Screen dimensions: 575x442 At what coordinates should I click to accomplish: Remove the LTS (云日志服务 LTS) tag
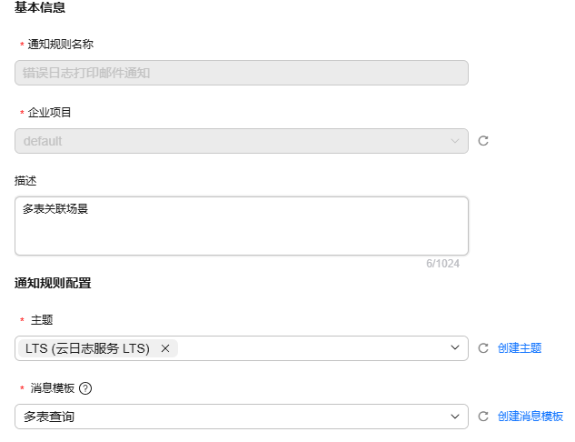[x=165, y=348]
